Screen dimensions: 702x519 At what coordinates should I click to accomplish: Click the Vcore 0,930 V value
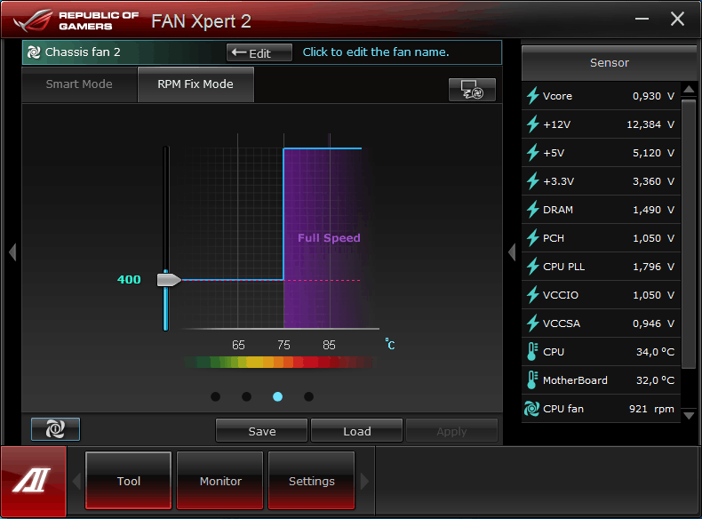(653, 96)
